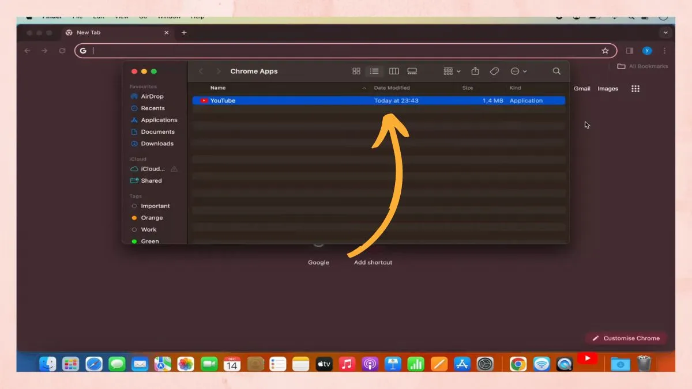
Task: Select the Green tag color dot
Action: pyautogui.click(x=133, y=241)
